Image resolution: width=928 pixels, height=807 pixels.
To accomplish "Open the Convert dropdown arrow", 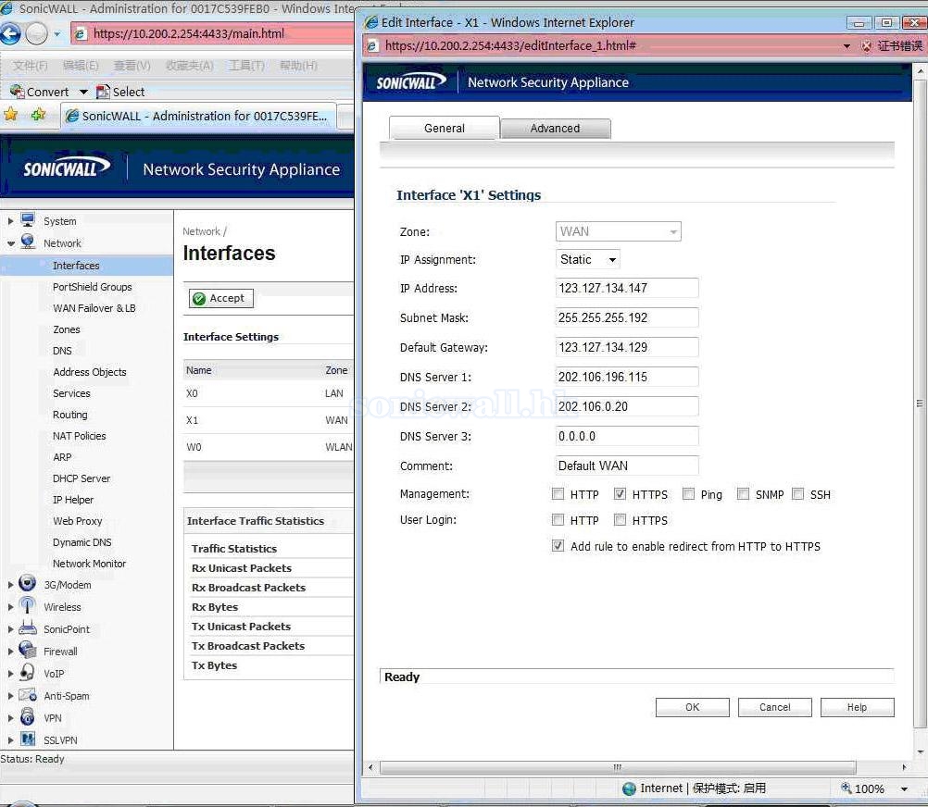I will tap(83, 92).
